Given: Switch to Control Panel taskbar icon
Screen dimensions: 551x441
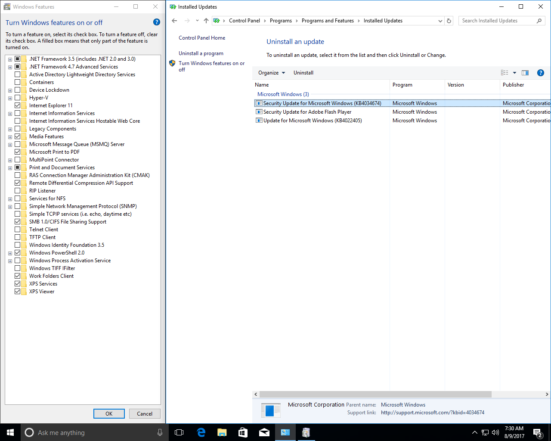Looking at the screenshot, I should tap(285, 432).
